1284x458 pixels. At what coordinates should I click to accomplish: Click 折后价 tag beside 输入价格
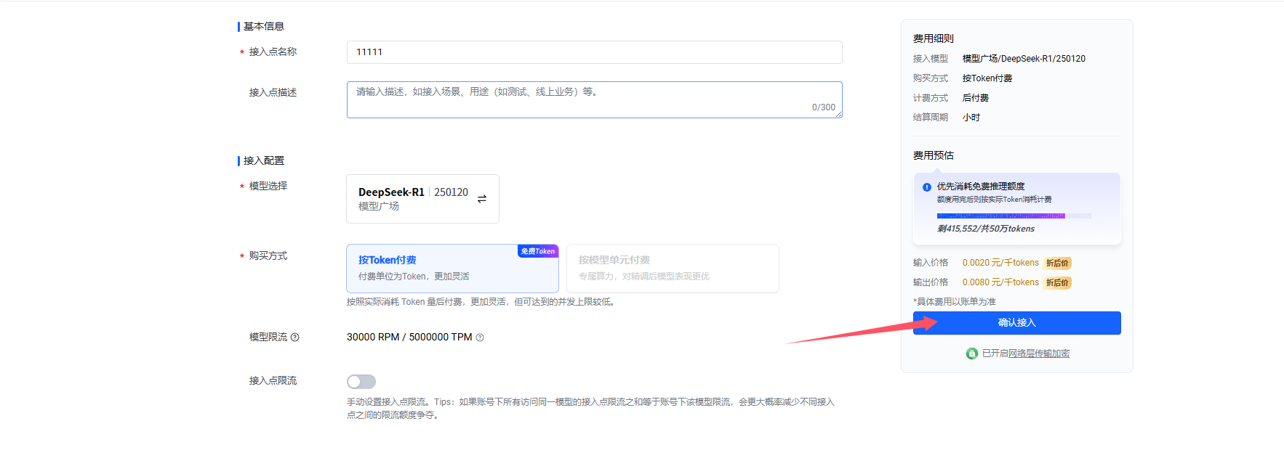(x=1057, y=263)
